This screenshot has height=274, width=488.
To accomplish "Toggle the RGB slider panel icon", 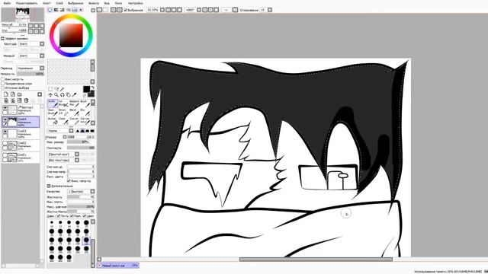I will (x=56, y=10).
